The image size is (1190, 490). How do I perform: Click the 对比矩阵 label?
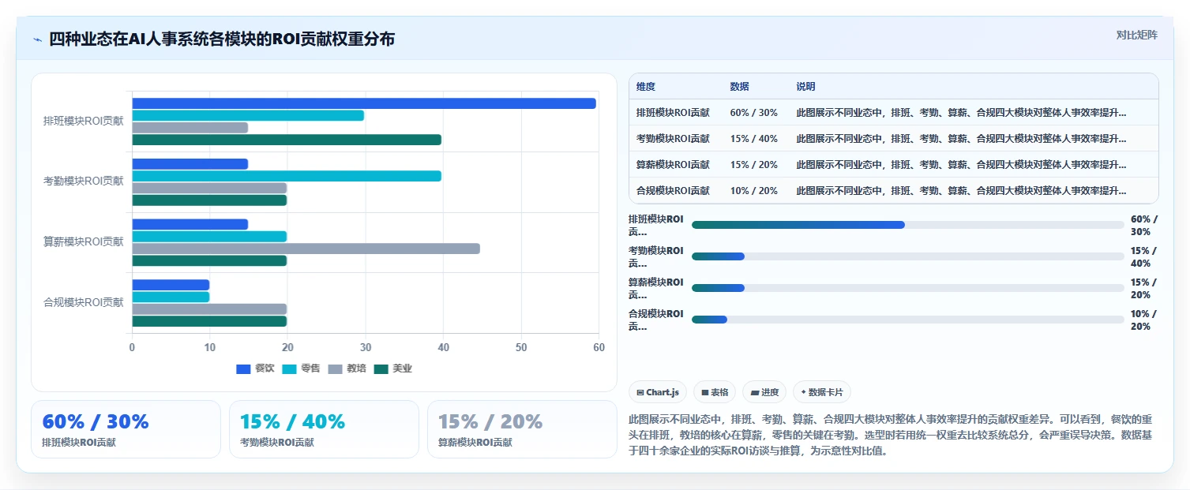(x=1136, y=35)
